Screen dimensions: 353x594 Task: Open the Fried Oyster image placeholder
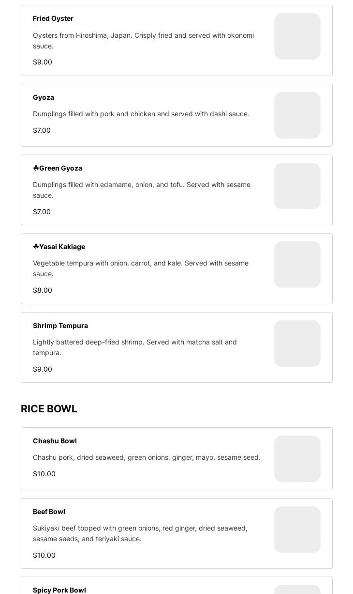tap(297, 36)
